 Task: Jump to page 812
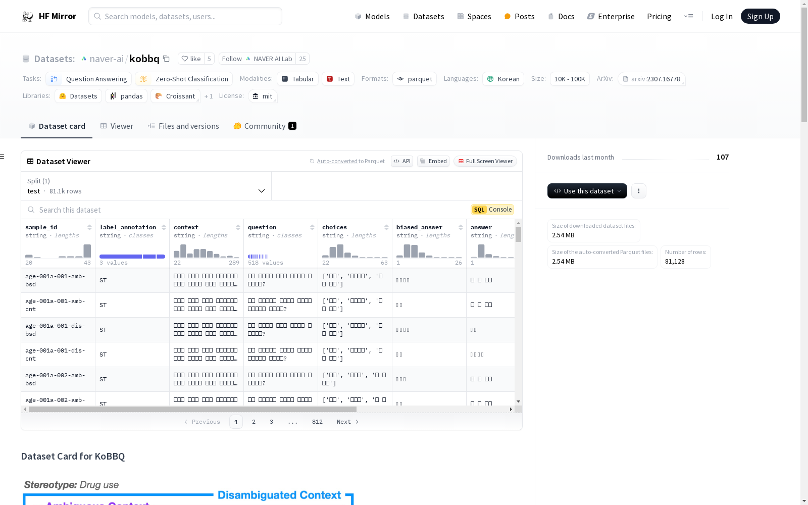(x=317, y=422)
